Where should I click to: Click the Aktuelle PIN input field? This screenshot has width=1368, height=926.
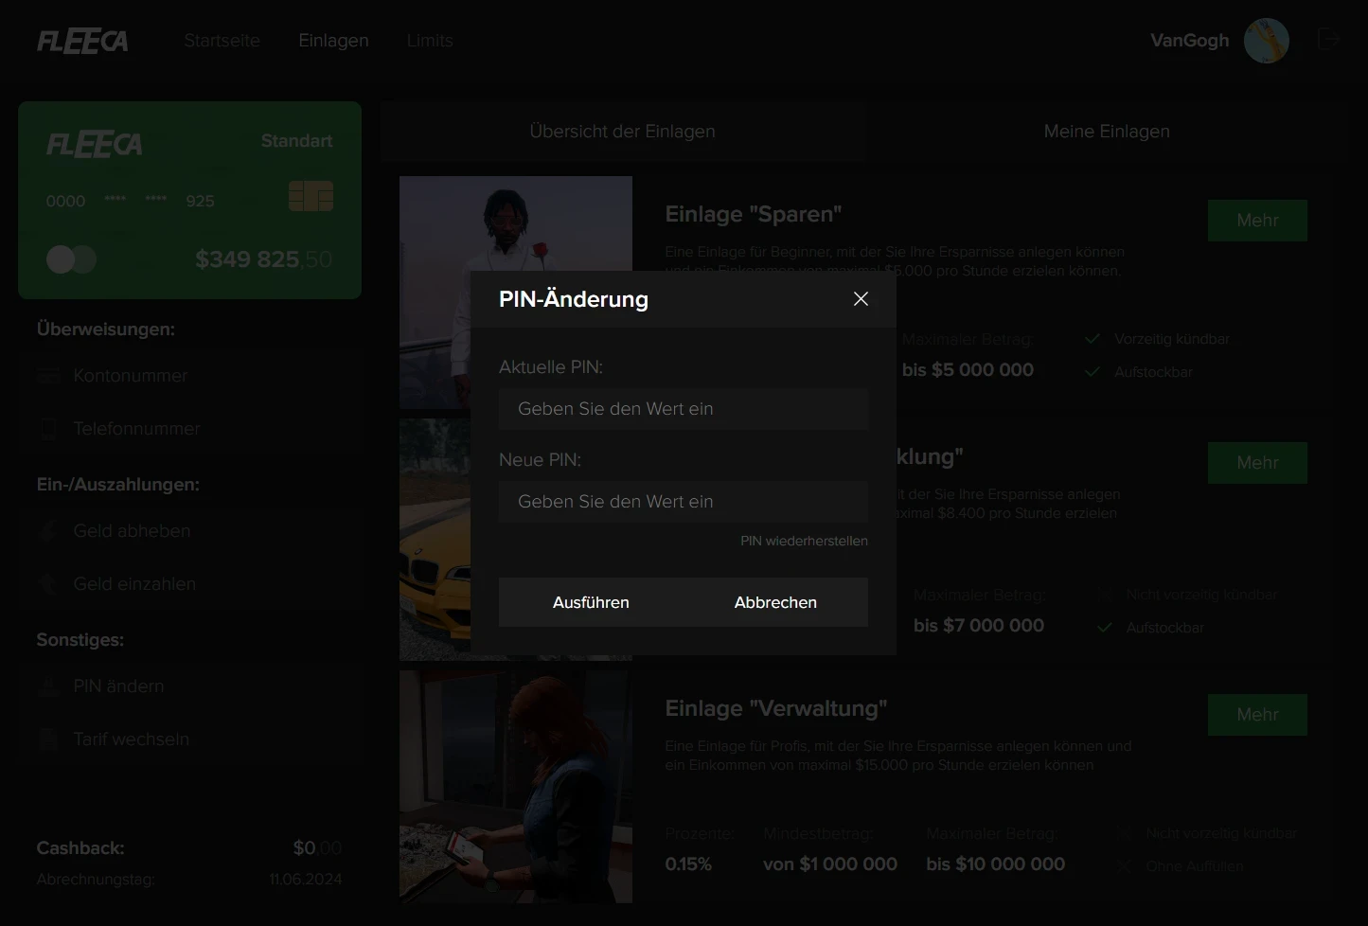point(683,409)
